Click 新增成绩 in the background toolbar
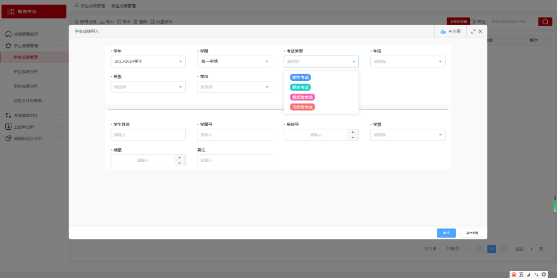 (x=86, y=22)
